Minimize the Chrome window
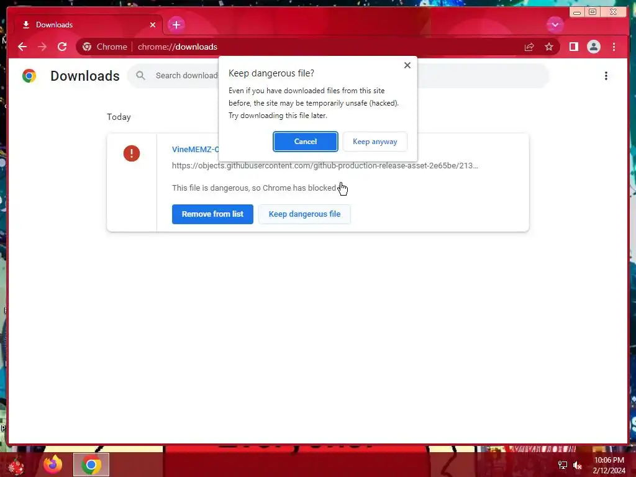This screenshot has height=477, width=636. point(577,12)
